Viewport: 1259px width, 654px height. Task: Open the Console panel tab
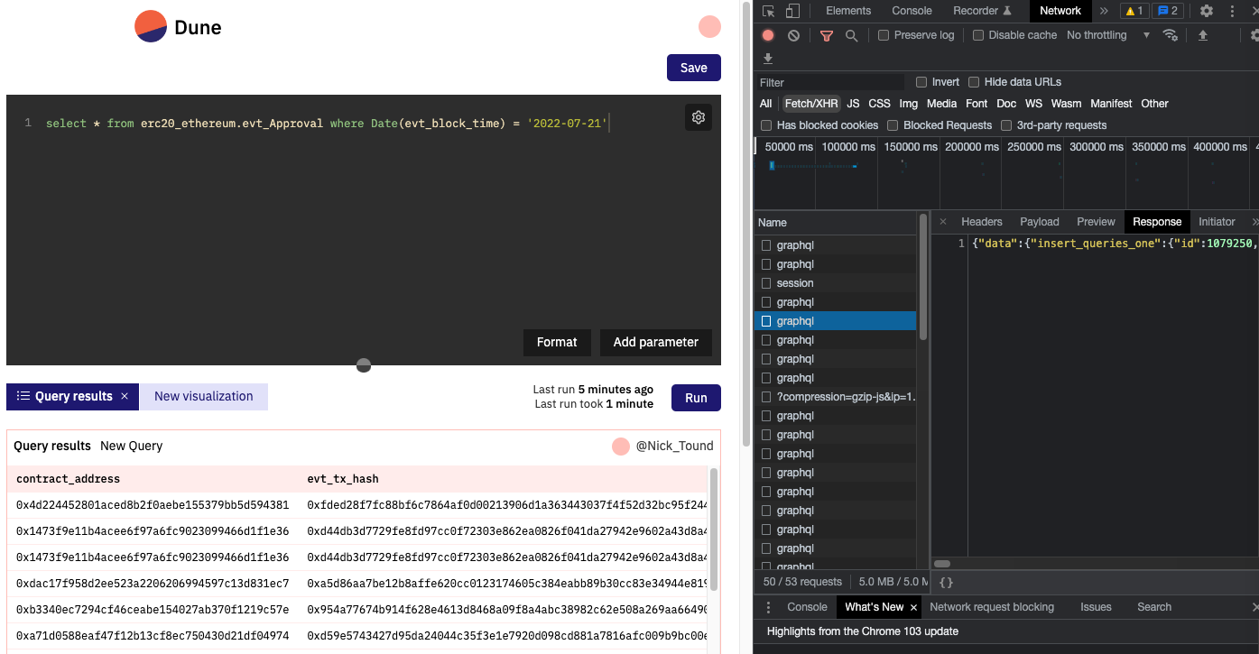tap(912, 11)
